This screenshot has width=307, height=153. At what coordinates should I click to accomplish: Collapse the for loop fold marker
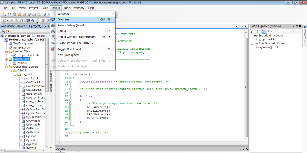[71, 100]
